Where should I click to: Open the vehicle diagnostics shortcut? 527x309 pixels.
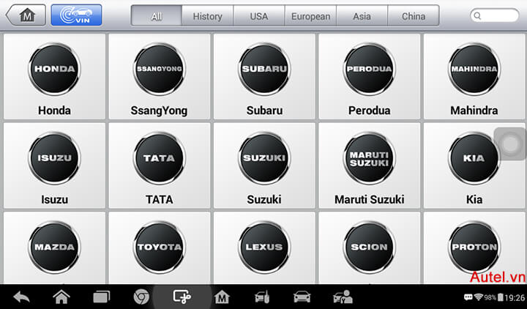pyautogui.click(x=302, y=297)
